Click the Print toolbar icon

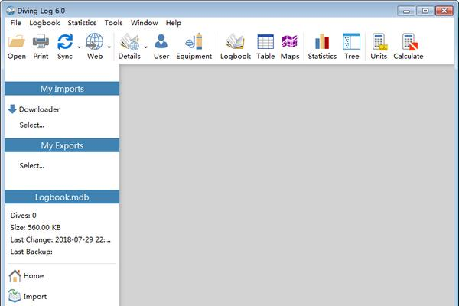pos(41,41)
